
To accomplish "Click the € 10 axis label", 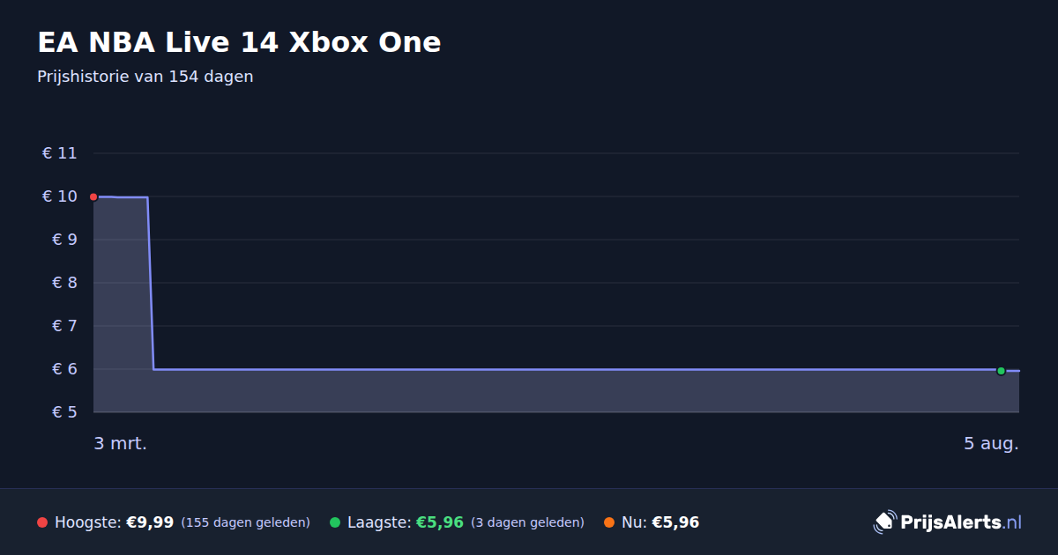I will pos(60,196).
